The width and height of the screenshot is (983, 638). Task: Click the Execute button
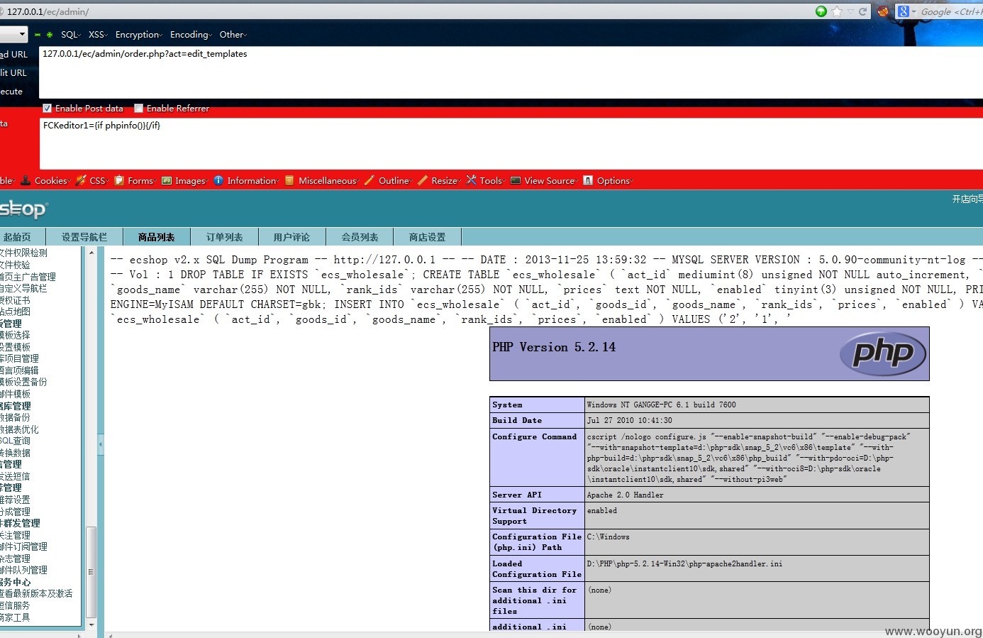tap(11, 92)
